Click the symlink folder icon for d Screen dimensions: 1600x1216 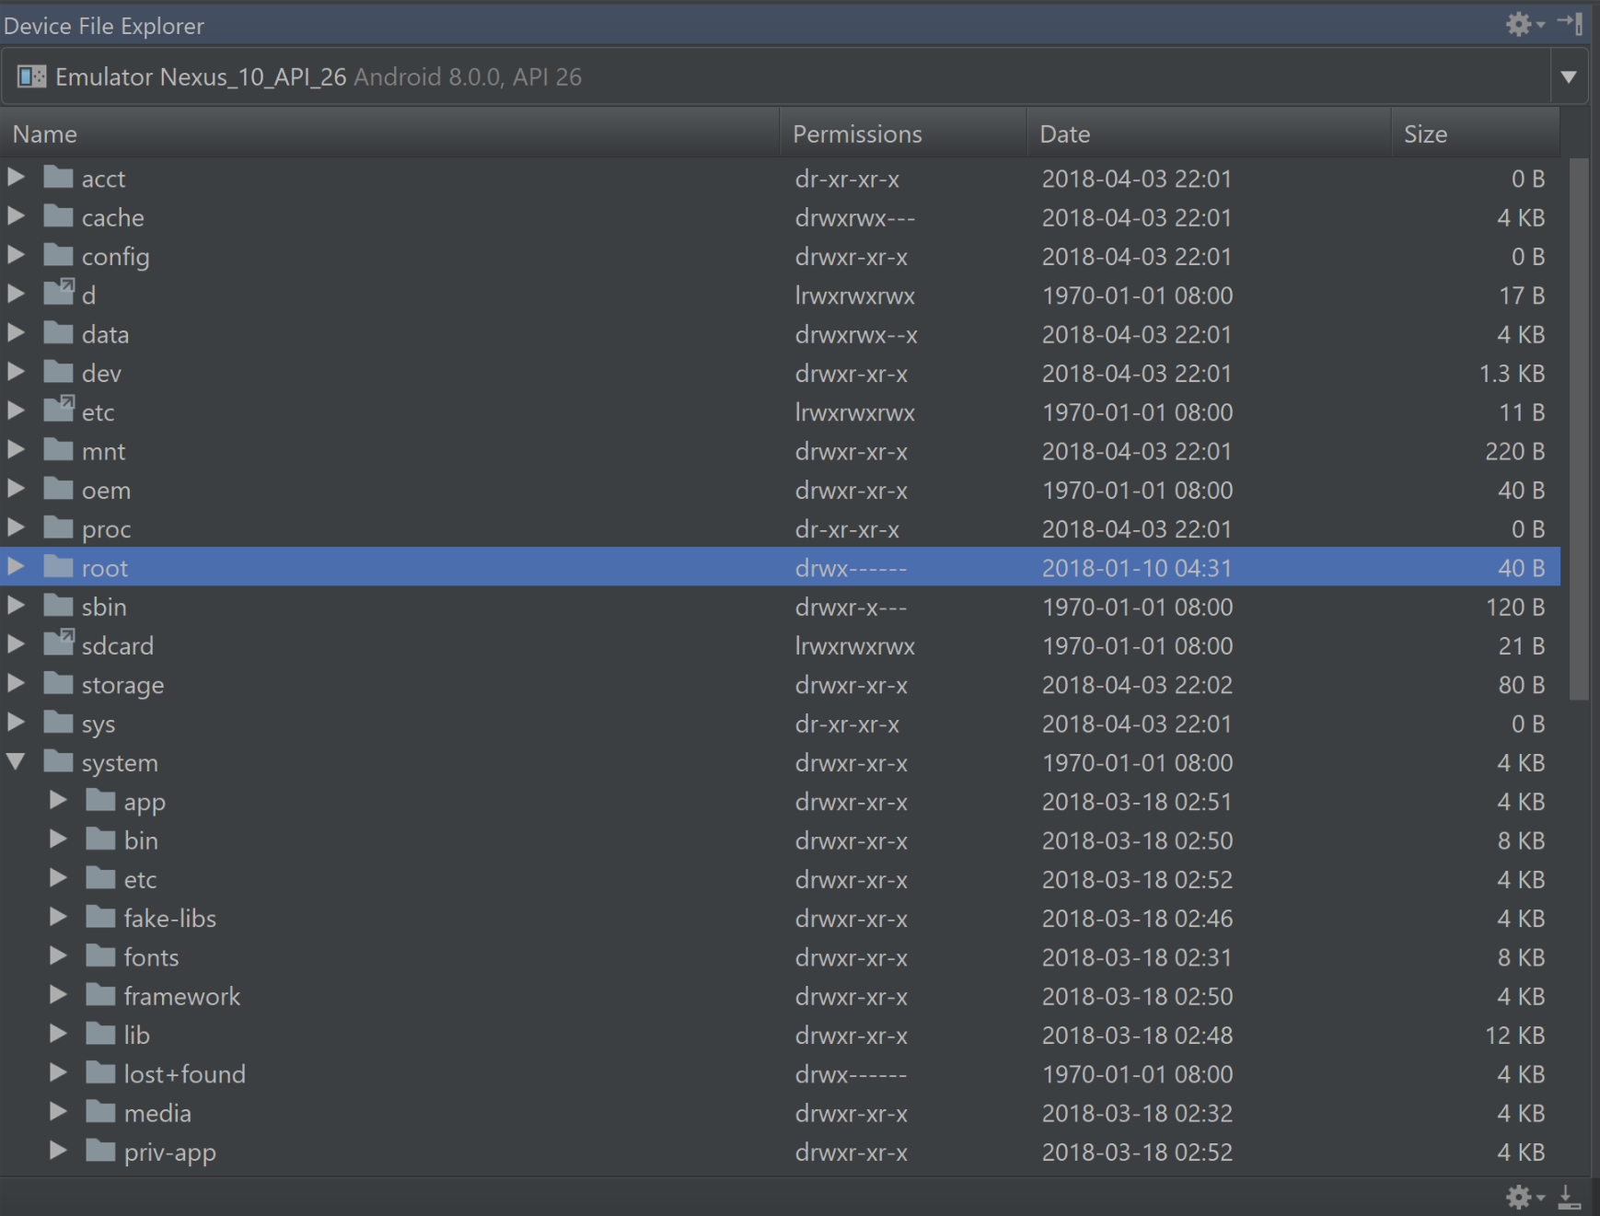click(58, 293)
